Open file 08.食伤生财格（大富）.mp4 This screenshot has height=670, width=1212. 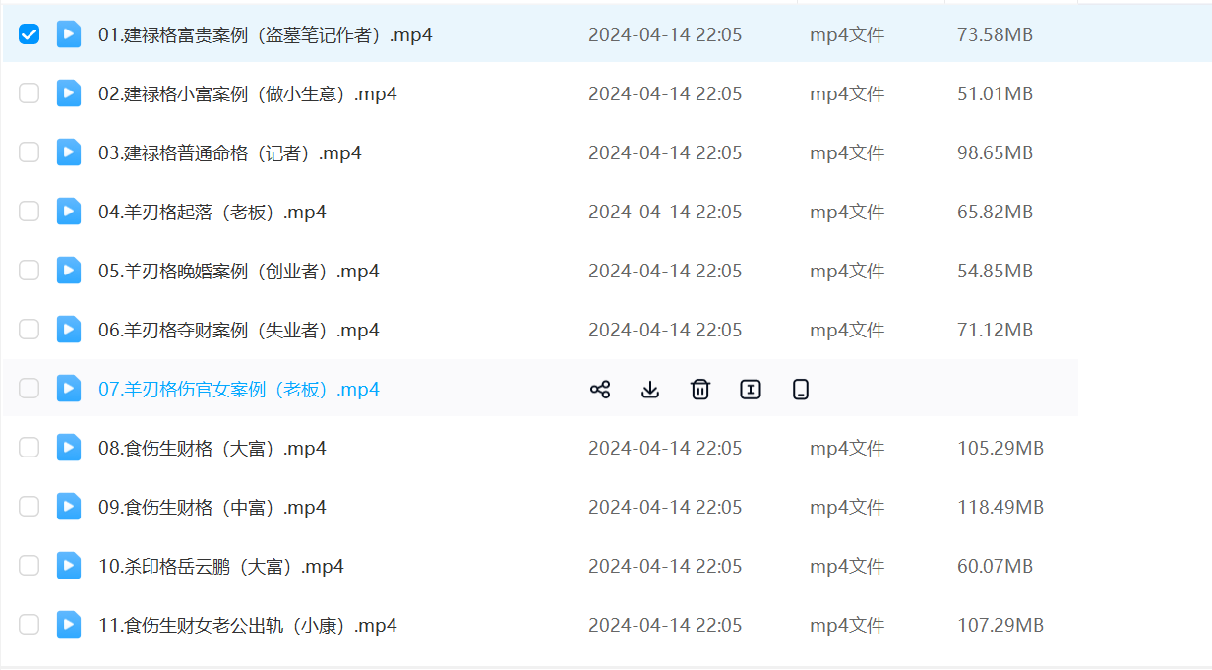[x=212, y=449]
